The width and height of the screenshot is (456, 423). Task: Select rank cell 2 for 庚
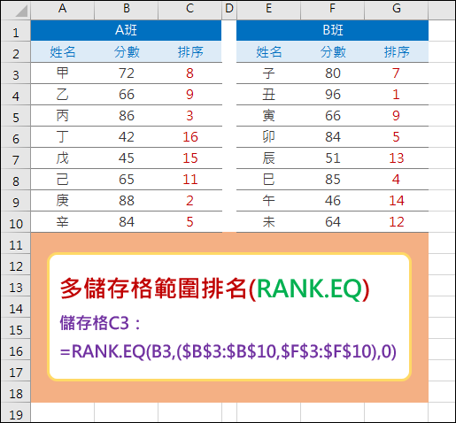(190, 201)
